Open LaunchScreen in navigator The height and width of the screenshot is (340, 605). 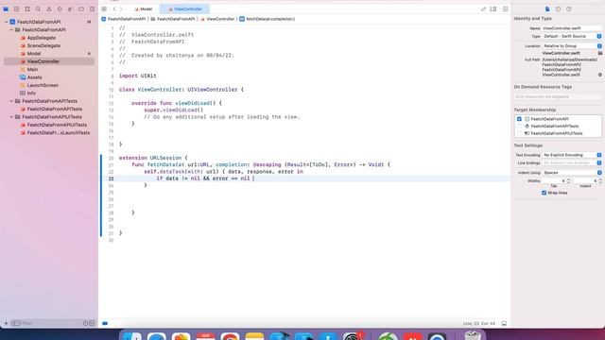tap(43, 85)
